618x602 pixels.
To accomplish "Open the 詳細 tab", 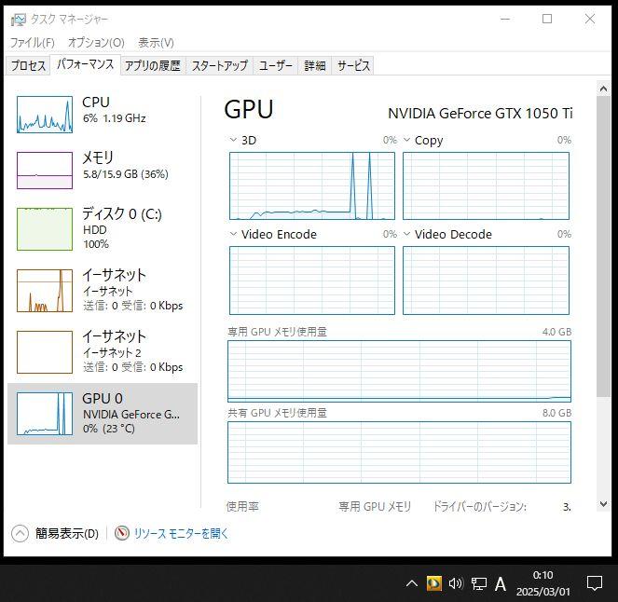I will [315, 65].
